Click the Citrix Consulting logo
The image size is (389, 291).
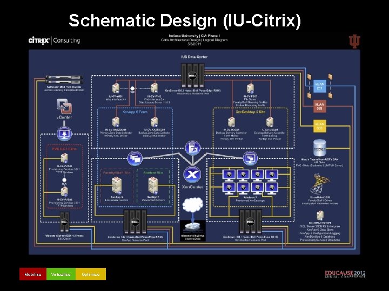click(x=55, y=40)
